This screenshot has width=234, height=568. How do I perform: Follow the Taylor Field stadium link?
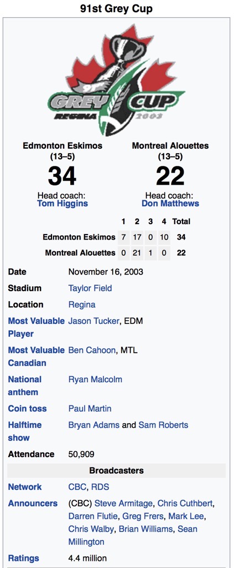point(90,288)
